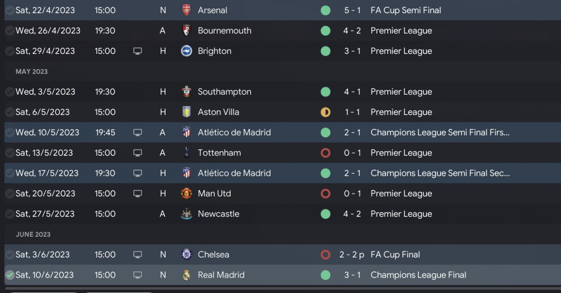561x293 pixels.
Task: Open the Champions League Final competition link
Action: 418,275
